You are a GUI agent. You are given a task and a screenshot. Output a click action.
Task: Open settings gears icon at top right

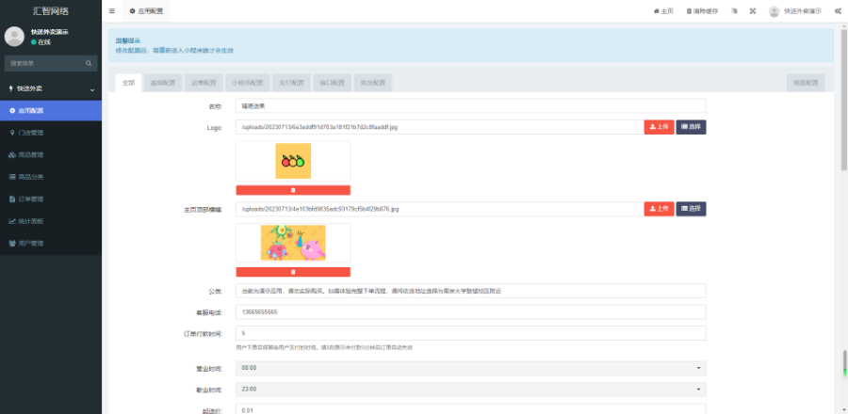click(x=838, y=11)
